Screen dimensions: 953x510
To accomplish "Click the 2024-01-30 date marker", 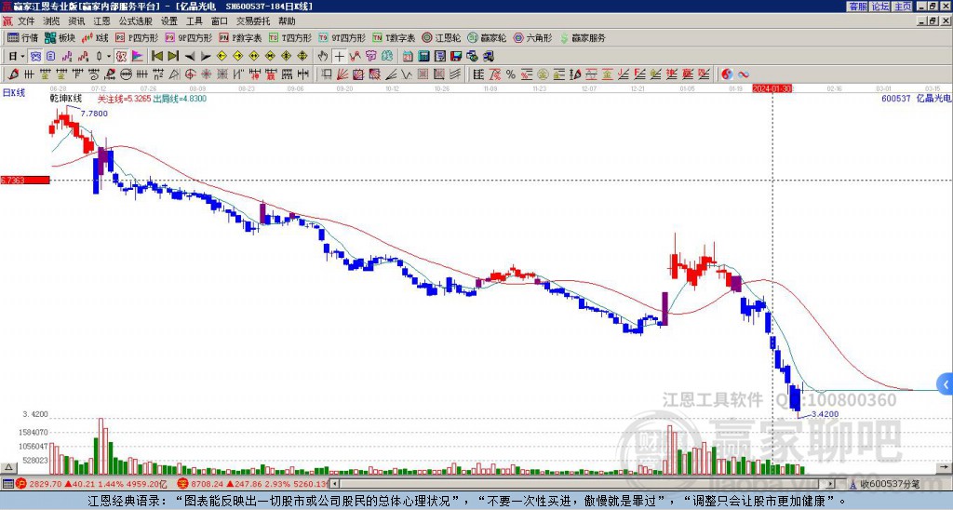I will (772, 88).
